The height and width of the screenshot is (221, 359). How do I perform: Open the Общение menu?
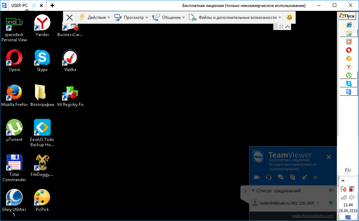pos(169,17)
